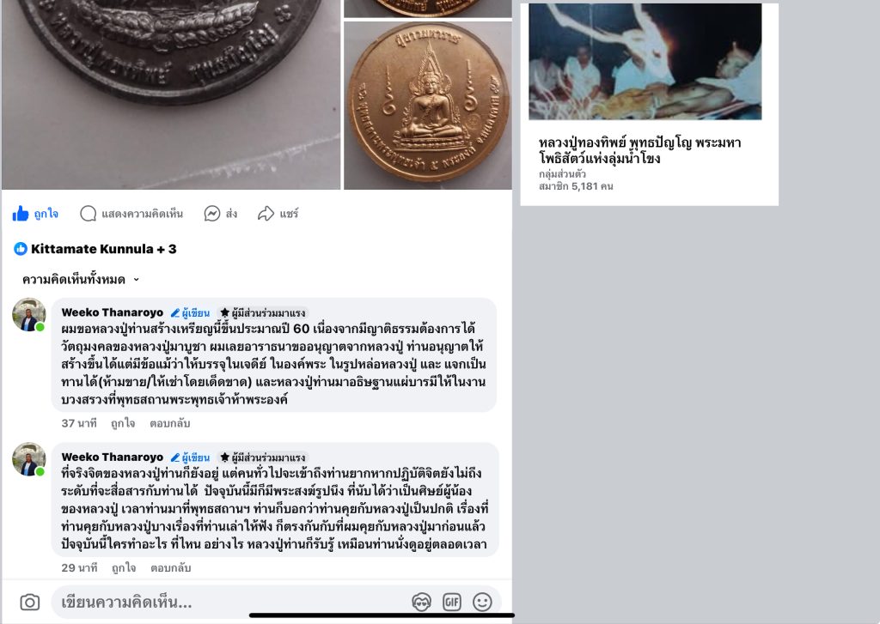Click the share arrow icon
The image size is (880, 624).
[x=266, y=213]
